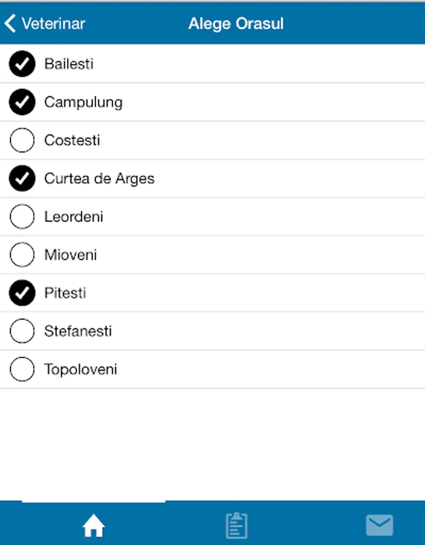Check the Leordeni circle
This screenshot has height=545, width=425.
tap(22, 216)
